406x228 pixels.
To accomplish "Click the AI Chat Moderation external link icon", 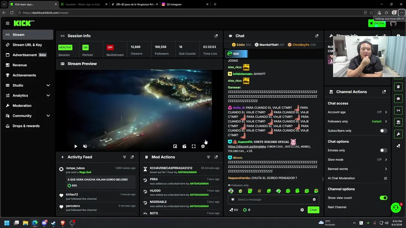I will [x=386, y=178].
